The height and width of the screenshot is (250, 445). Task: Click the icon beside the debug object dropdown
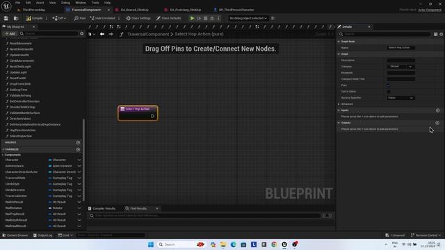click(273, 18)
